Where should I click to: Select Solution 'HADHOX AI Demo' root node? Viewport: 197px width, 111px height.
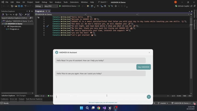click(19, 21)
